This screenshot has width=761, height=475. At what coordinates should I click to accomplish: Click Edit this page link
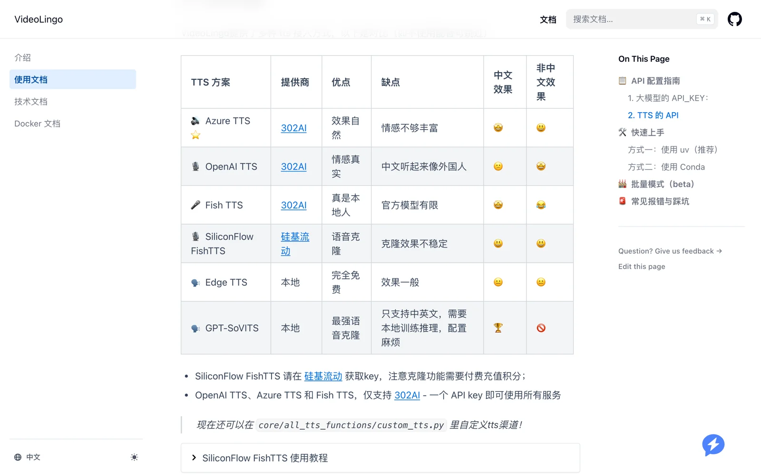pyautogui.click(x=642, y=266)
